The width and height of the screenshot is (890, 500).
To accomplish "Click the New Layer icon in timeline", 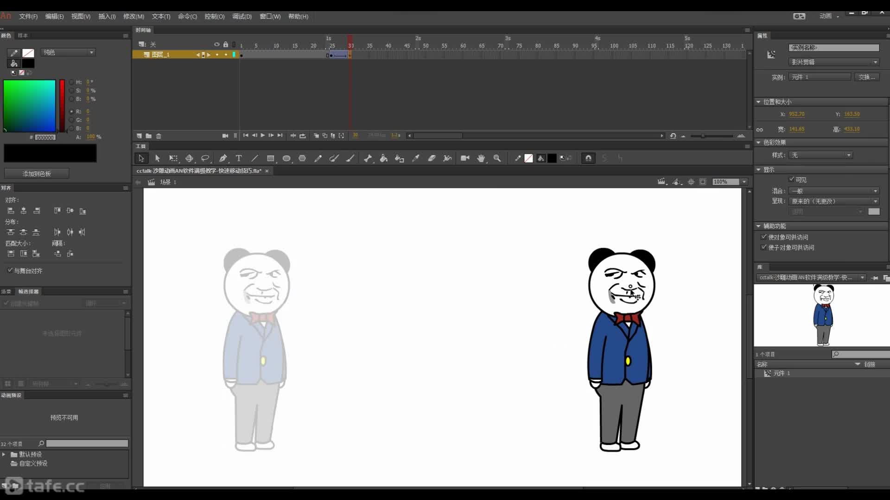I will click(x=139, y=136).
